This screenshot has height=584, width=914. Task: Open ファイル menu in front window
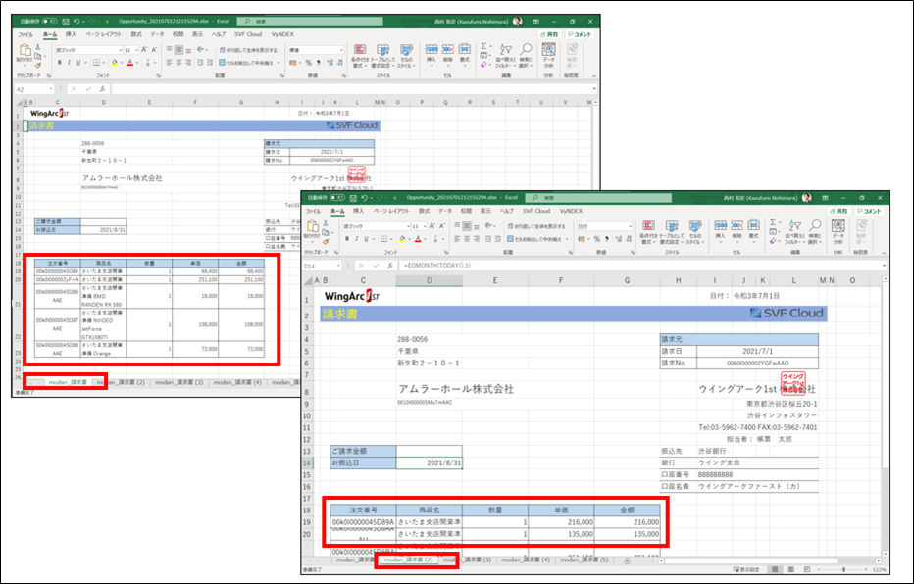313,211
